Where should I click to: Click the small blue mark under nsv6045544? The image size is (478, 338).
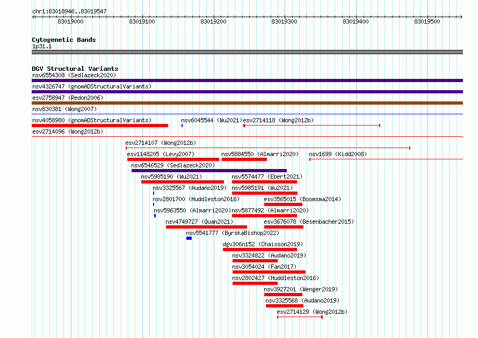[182, 126]
